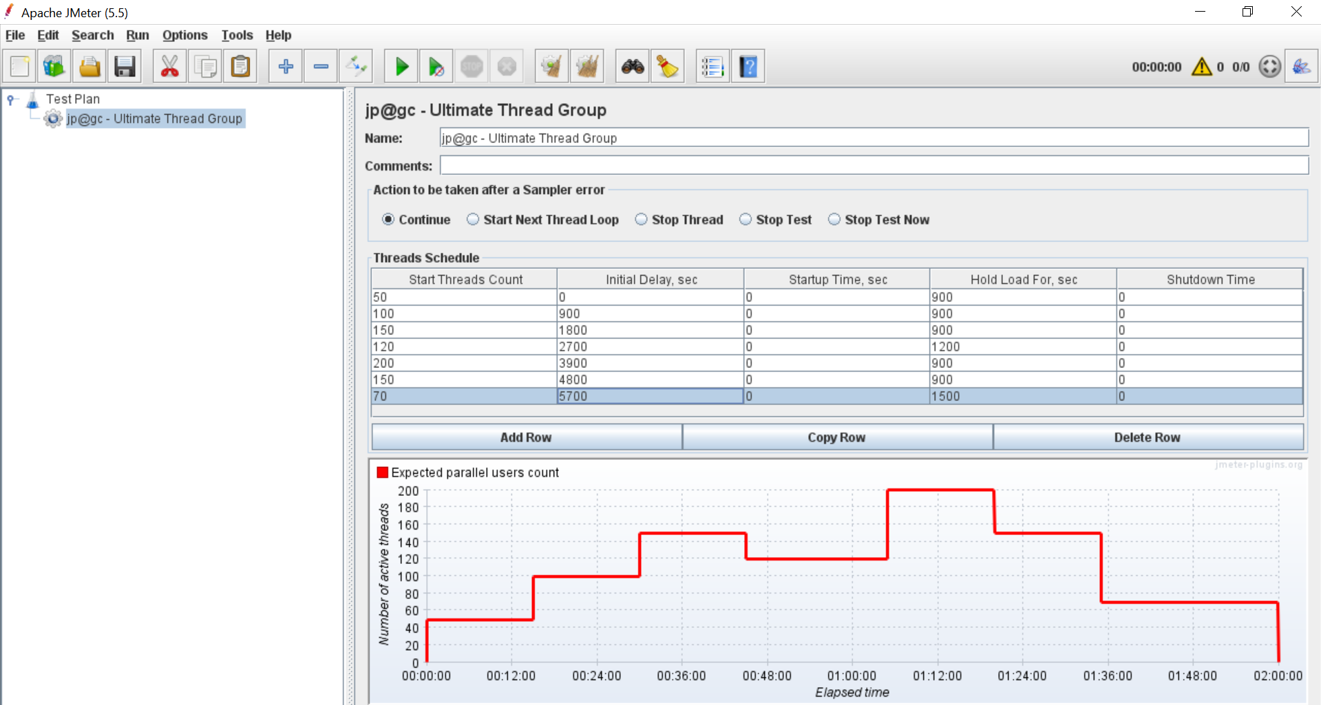
Task: Start the test with green play icon
Action: coord(401,67)
